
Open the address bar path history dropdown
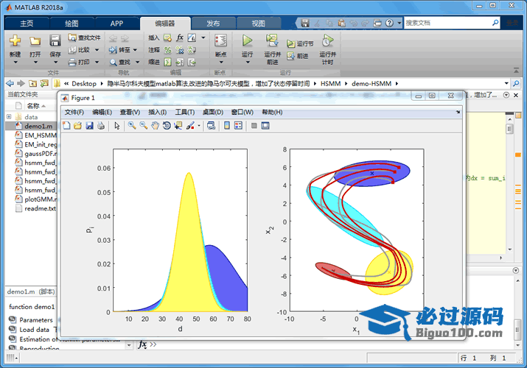506,83
